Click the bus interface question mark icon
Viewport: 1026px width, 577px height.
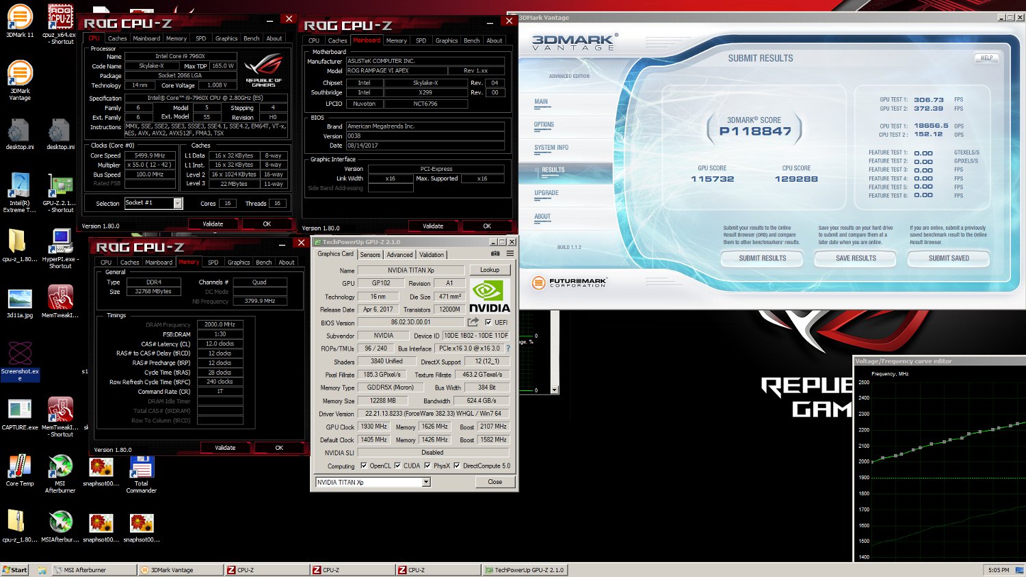click(508, 348)
